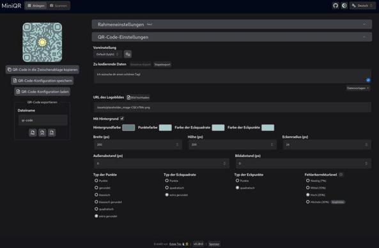
Task: Select quadratisch under Typ der Eckquadrate
Action: [x=167, y=187]
